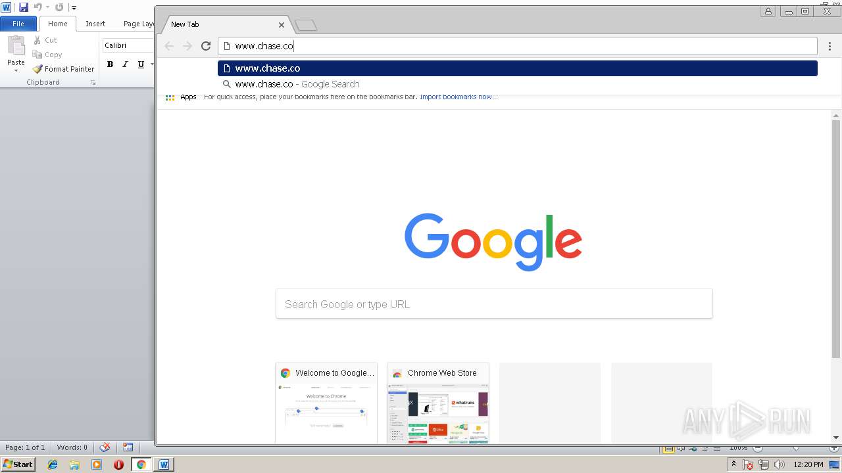Close the New Tab tab in Chrome
The height and width of the screenshot is (473, 842).
[x=282, y=25]
